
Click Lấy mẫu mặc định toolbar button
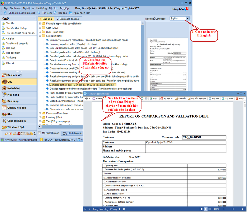pyautogui.click(x=197, y=99)
